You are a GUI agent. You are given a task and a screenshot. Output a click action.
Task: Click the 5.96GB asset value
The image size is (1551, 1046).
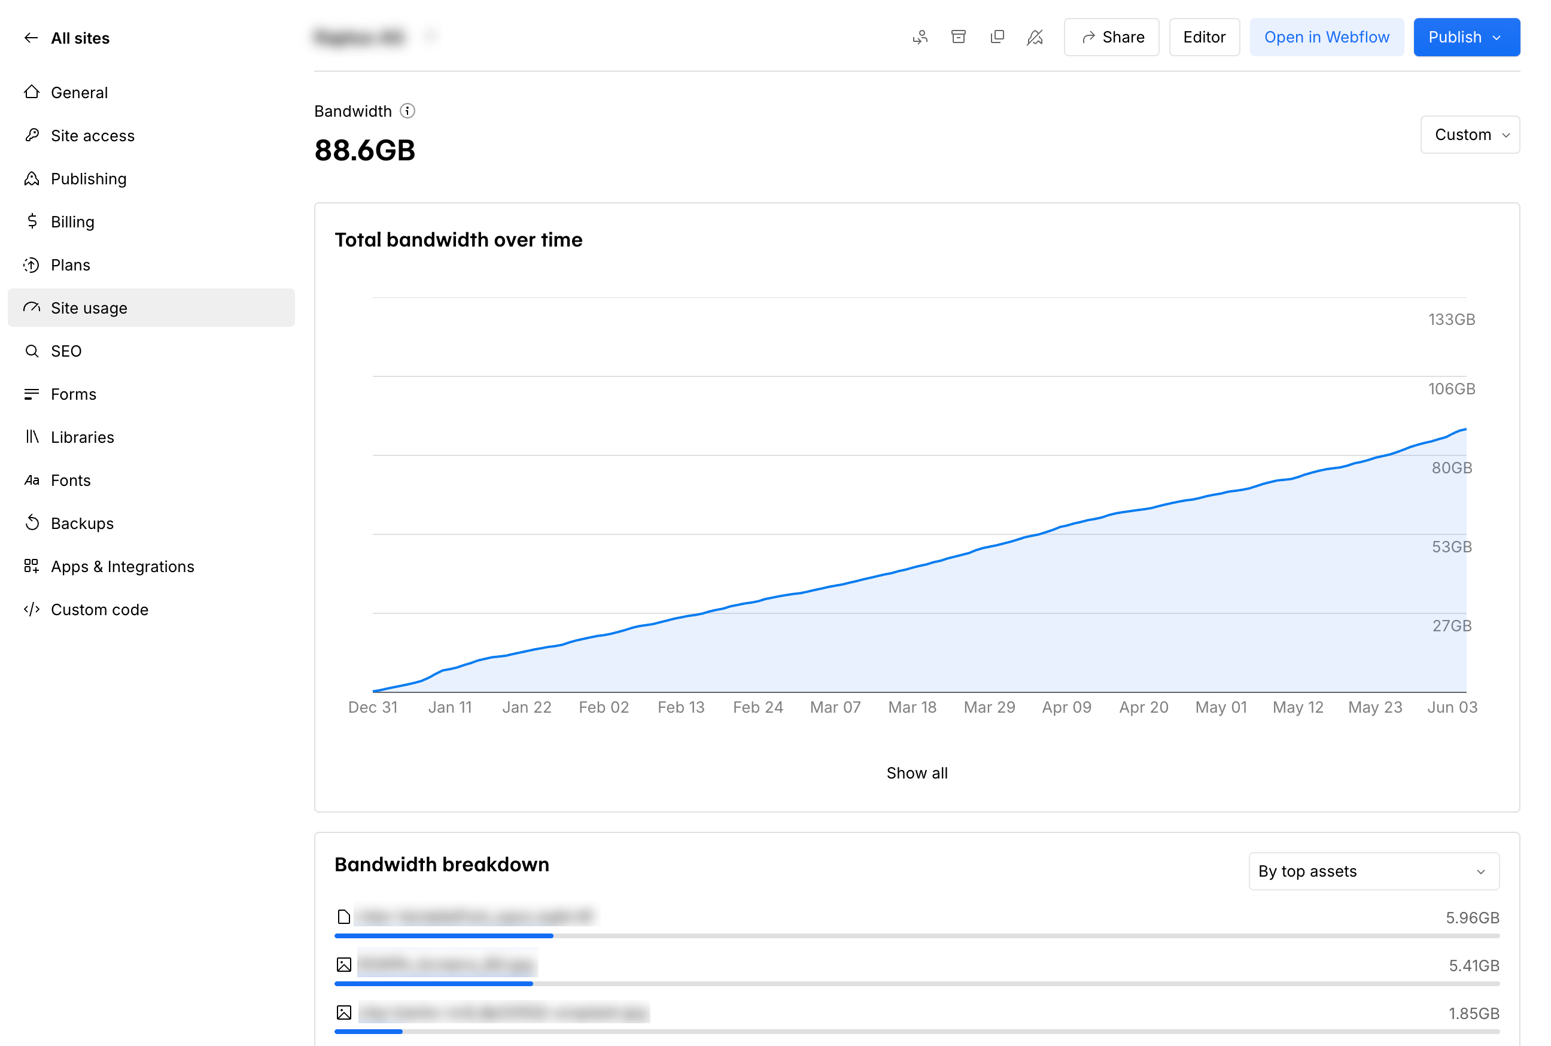(1472, 918)
